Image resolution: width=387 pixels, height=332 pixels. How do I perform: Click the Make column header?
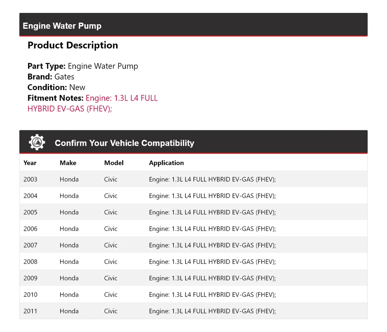[x=68, y=163]
